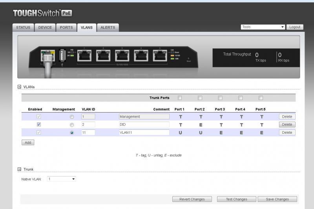Viewport: 314px width, 209px height.
Task: Click the port 1 jack on switch image
Action: coord(84,56)
